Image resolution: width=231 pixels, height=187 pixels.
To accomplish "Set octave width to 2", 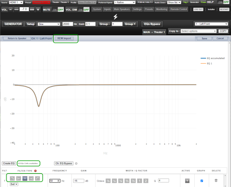I will click(x=146, y=181).
